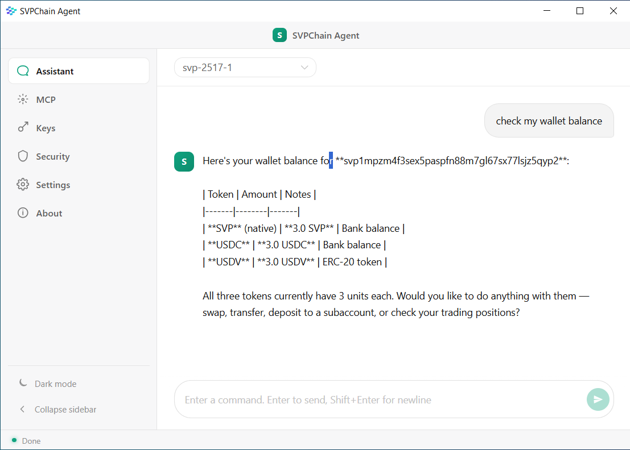Focus the command input field
This screenshot has width=630, height=450.
click(x=382, y=399)
